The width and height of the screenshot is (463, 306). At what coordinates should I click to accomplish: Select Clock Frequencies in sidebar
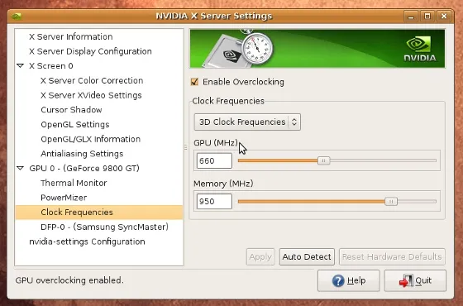[99, 213]
